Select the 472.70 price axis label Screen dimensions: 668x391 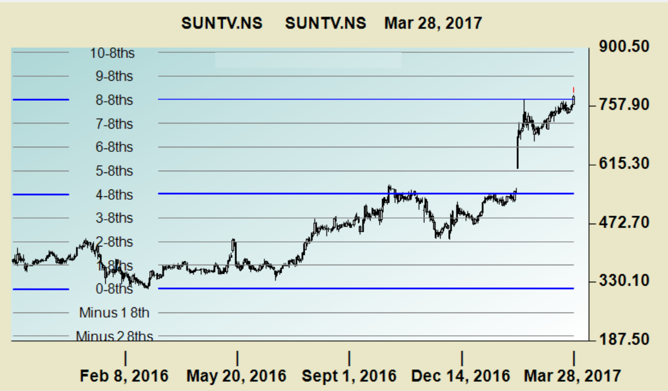click(x=625, y=222)
